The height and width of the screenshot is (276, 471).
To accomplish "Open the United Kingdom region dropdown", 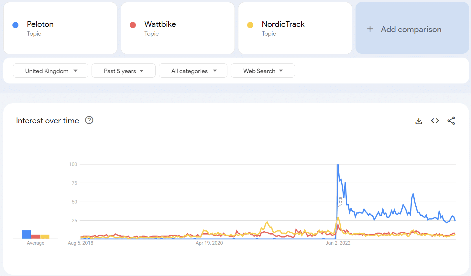I will (51, 71).
